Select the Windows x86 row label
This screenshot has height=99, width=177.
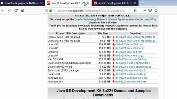[55, 78]
